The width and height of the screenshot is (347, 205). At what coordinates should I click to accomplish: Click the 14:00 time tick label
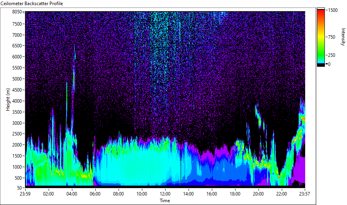(189, 194)
